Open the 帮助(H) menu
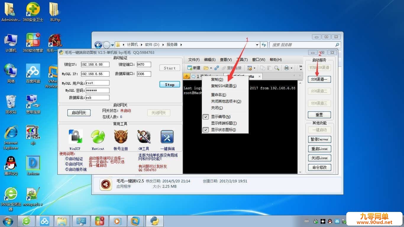 276,60
